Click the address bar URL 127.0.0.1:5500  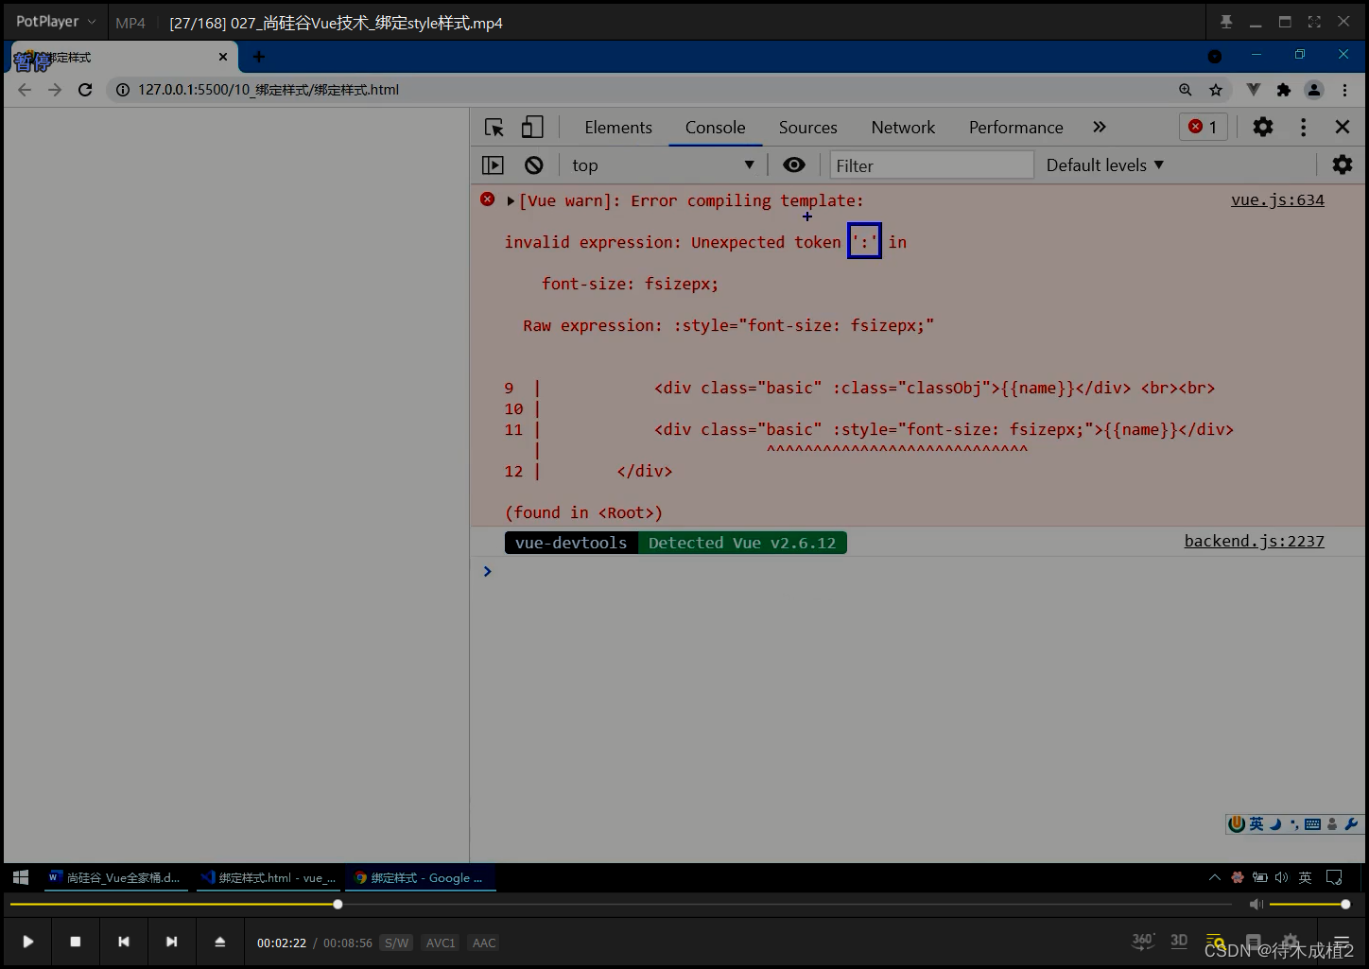(x=269, y=90)
